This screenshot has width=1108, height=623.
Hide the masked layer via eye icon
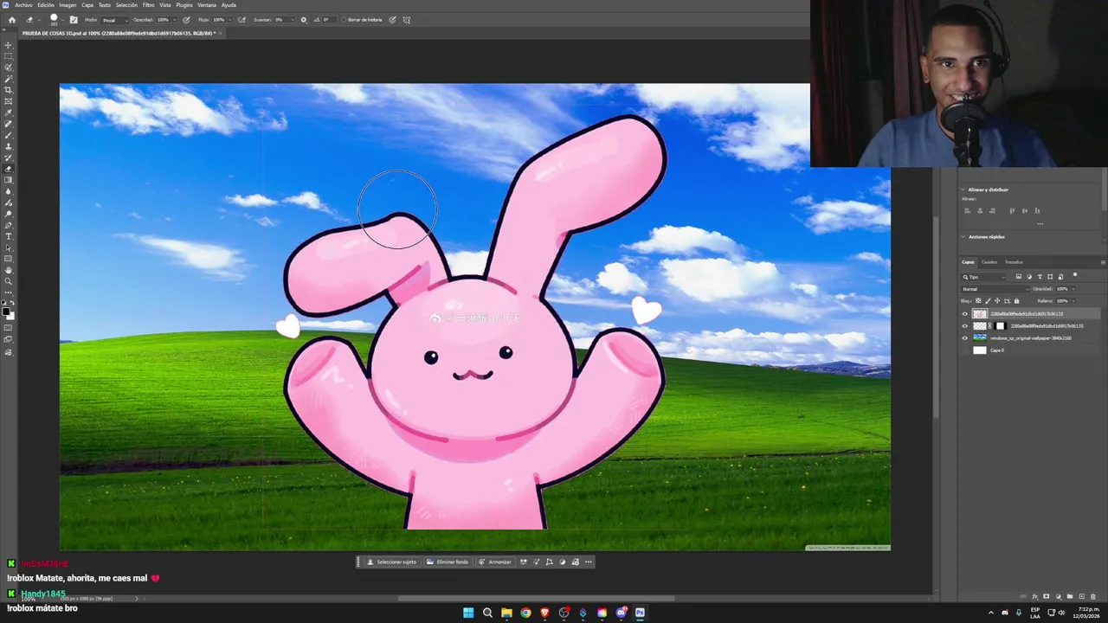(x=965, y=326)
